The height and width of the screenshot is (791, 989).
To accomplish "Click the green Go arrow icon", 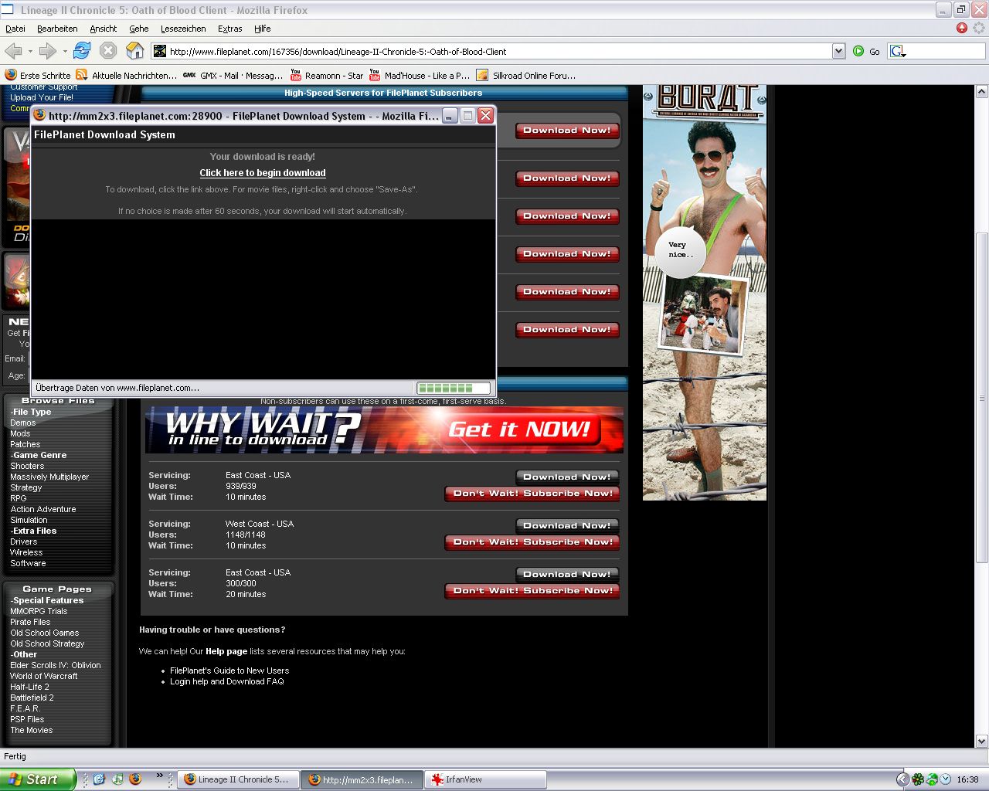I will click(858, 51).
